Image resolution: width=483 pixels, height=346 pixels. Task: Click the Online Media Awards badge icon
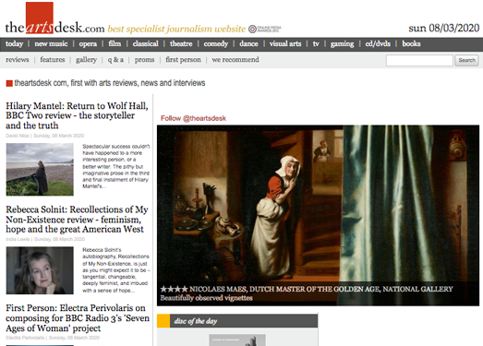pos(265,29)
